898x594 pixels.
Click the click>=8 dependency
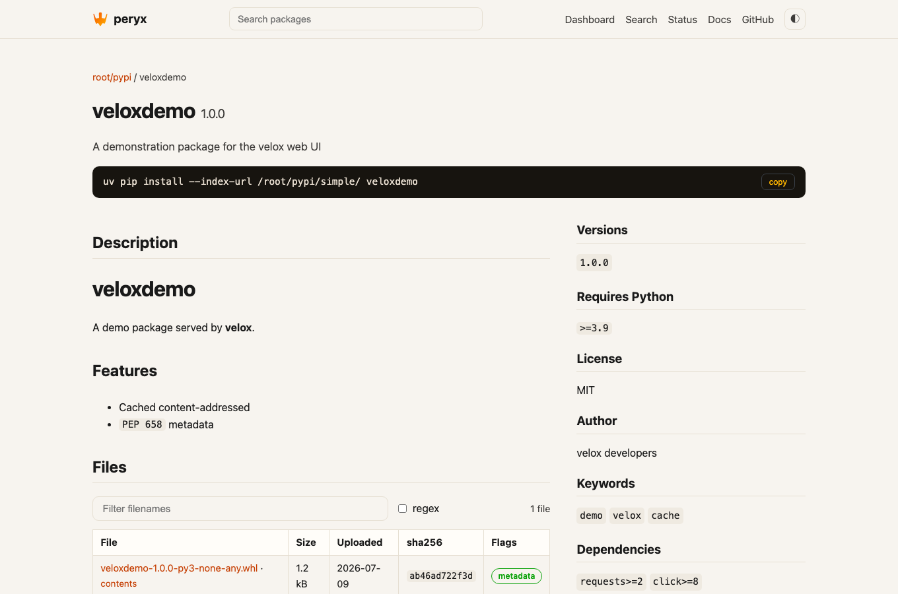pyautogui.click(x=675, y=581)
